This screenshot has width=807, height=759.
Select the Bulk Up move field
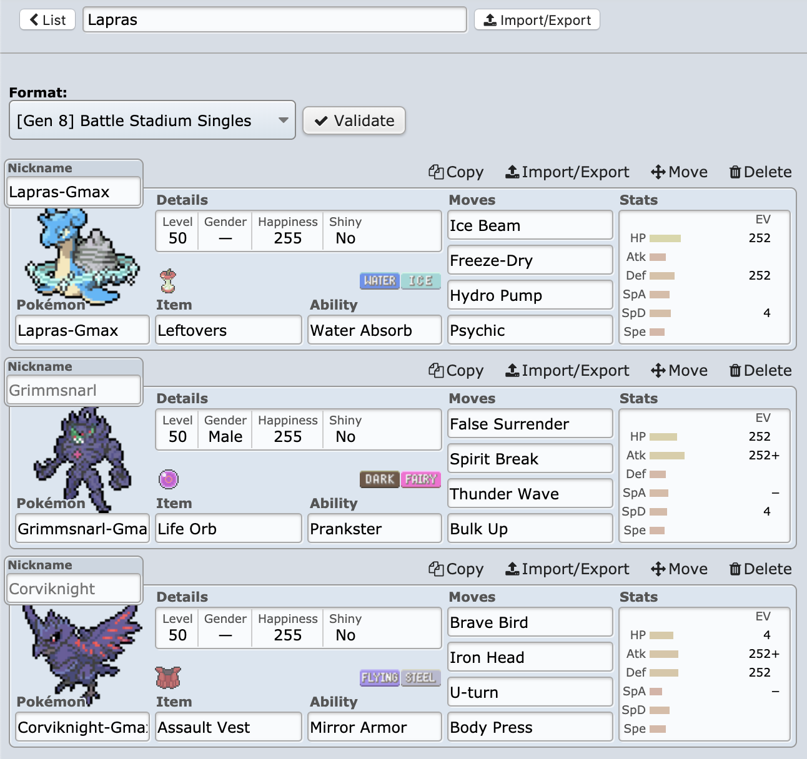[x=530, y=529]
